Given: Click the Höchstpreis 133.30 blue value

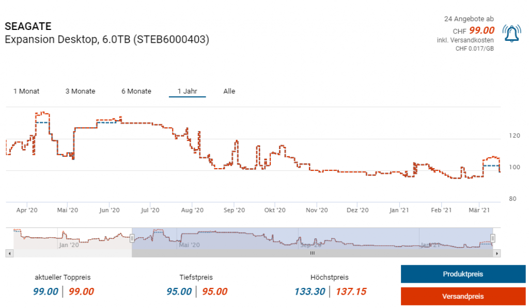Looking at the screenshot, I should click(x=310, y=291).
